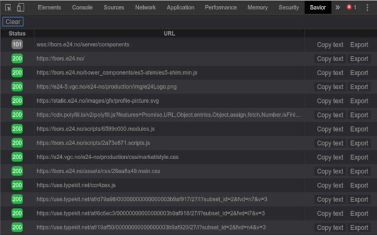Click the 101 status badge

tap(17, 45)
